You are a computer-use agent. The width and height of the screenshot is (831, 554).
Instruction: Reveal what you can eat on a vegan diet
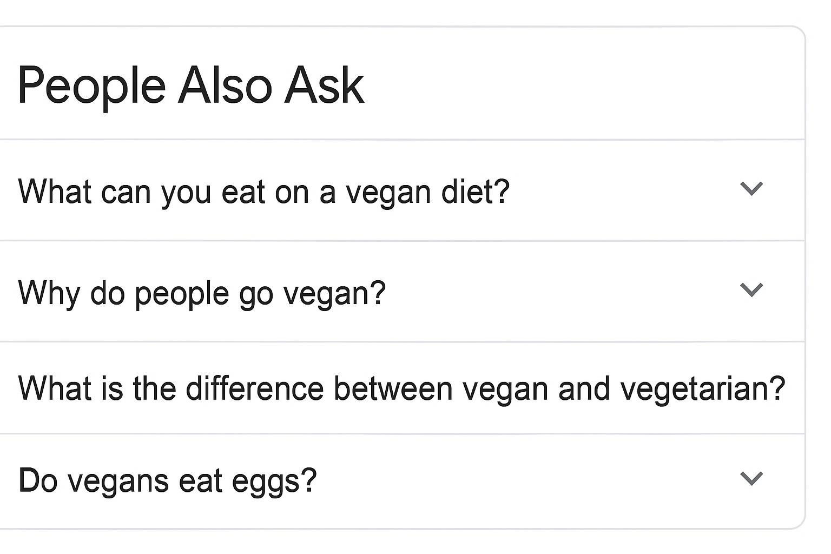coord(751,189)
